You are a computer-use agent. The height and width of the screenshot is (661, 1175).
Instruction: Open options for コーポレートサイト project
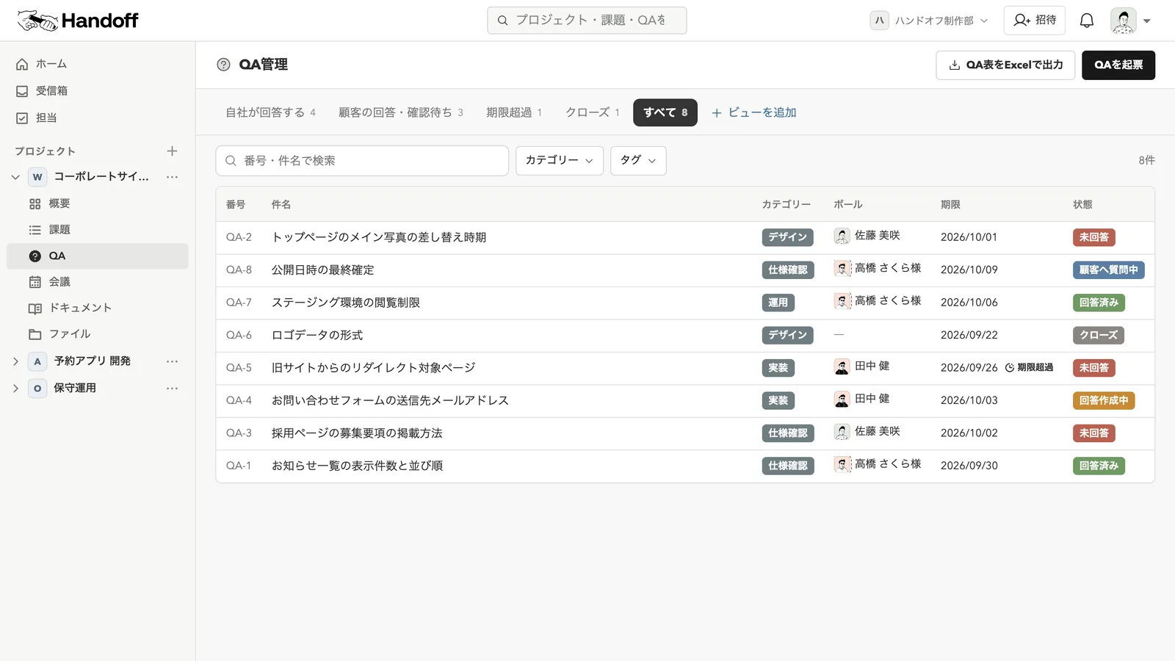coord(172,177)
